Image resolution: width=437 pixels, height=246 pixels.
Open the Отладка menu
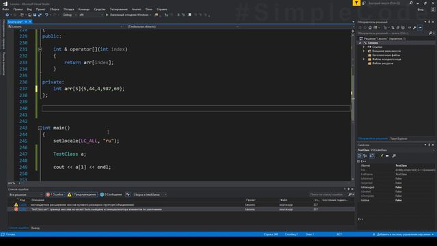[x=69, y=9]
